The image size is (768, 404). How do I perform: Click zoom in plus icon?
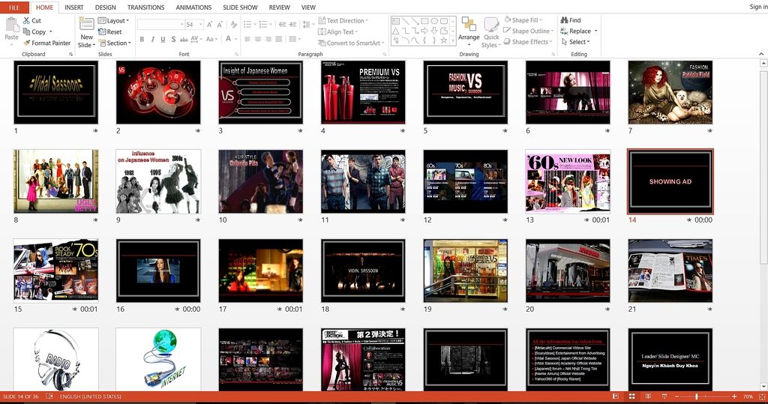pos(733,396)
